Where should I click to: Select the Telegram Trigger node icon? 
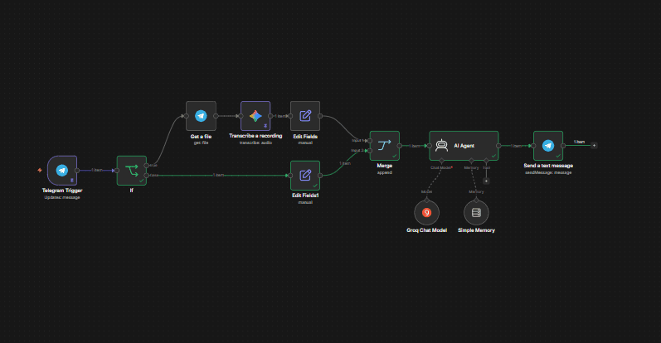[62, 171]
